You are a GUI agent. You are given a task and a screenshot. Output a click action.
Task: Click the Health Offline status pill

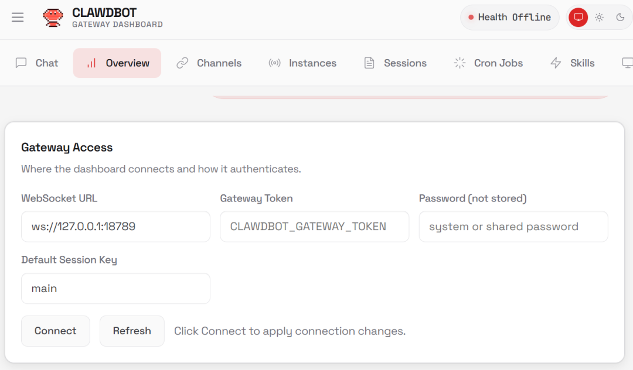(x=509, y=18)
